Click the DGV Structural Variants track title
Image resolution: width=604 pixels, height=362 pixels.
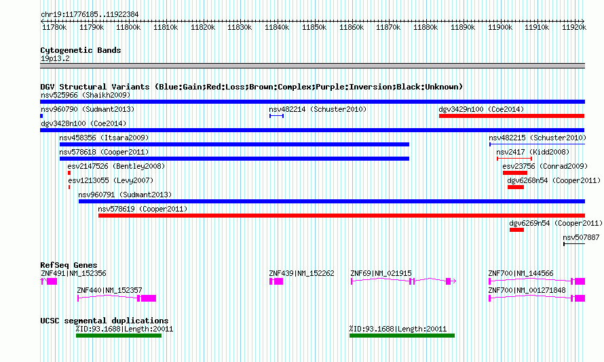tap(252, 87)
